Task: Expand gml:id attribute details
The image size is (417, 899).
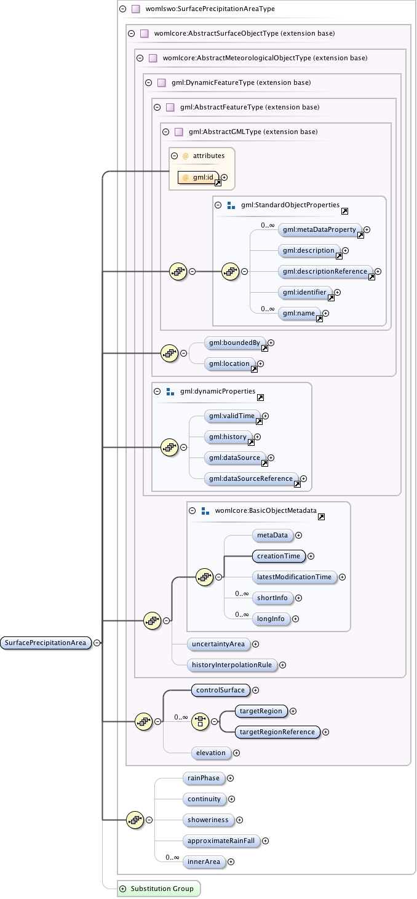Action: pyautogui.click(x=224, y=178)
